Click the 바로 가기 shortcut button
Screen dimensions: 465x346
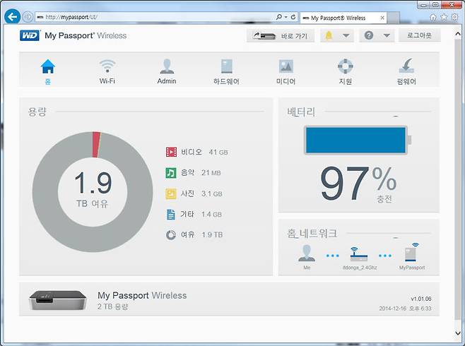click(x=281, y=35)
